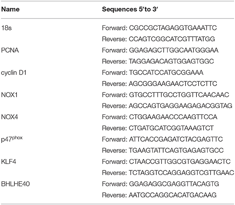
Task: Click the p47phox reverse primer sequence
Action: [x=176, y=151]
